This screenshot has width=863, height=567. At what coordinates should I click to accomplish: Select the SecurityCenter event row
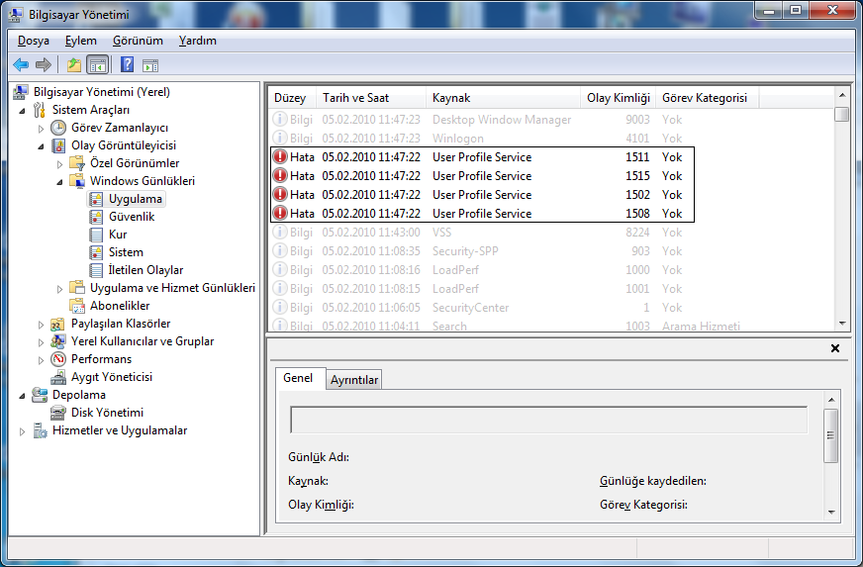tap(552, 307)
